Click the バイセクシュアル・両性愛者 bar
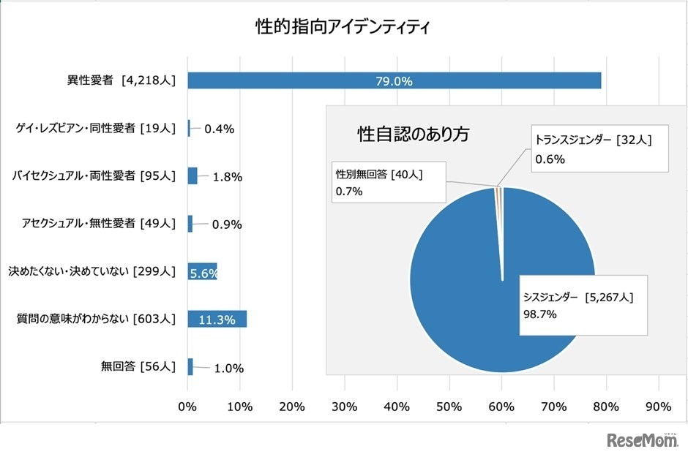The image size is (688, 457). [x=192, y=175]
